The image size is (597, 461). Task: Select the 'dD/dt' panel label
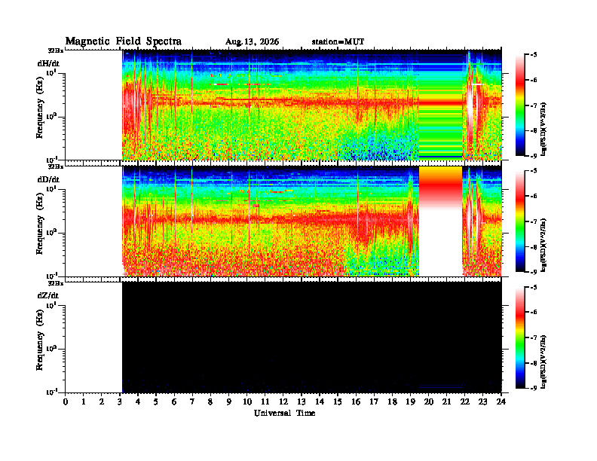click(48, 179)
